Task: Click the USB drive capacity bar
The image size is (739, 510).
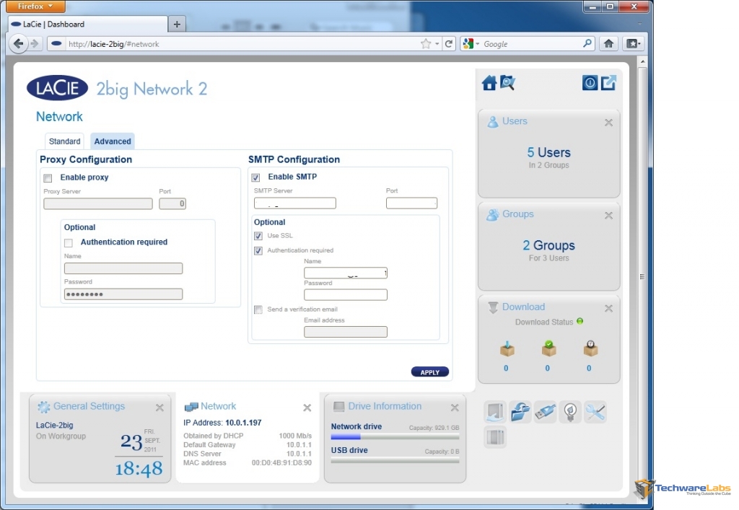Action: pos(395,460)
